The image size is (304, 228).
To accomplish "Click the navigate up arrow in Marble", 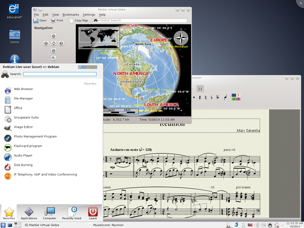I will click(x=54, y=36).
